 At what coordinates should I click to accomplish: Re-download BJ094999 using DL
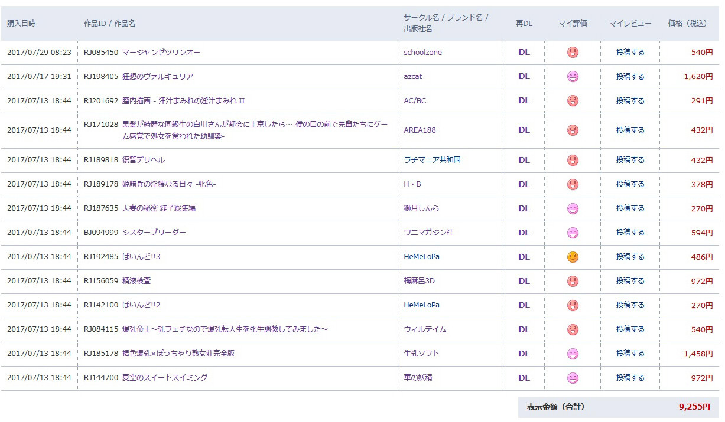pyautogui.click(x=524, y=233)
